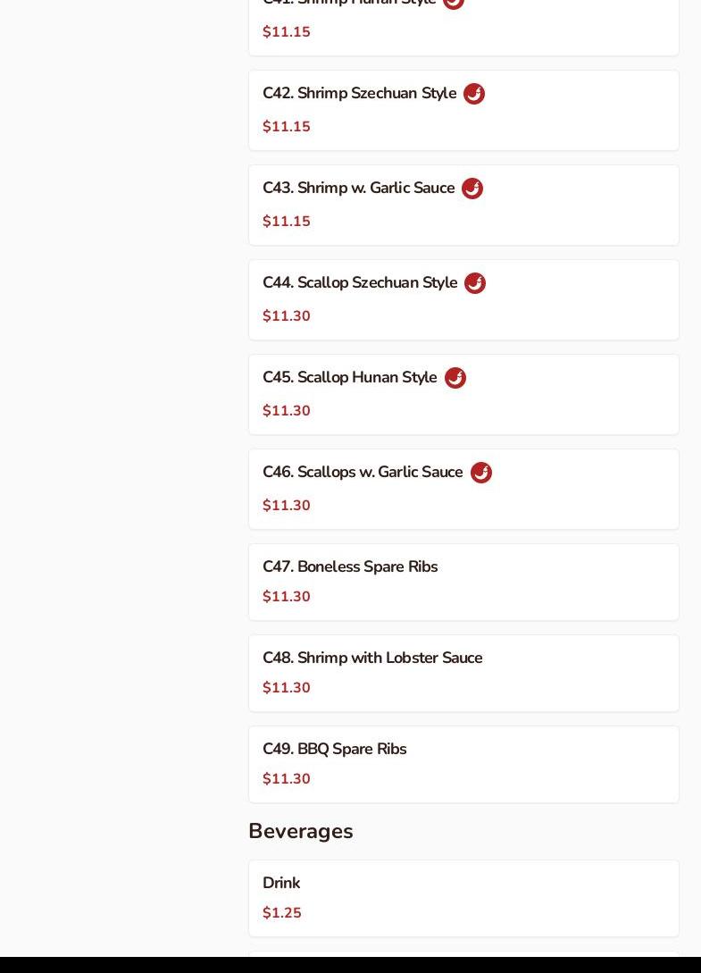
Task: Click the spicy icon beside Shrimp w. Garlic Sauce
Action: (472, 189)
